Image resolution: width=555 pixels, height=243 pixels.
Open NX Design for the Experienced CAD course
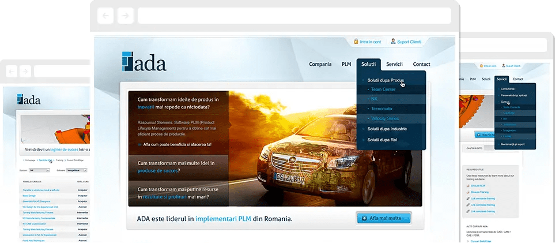tap(40, 207)
